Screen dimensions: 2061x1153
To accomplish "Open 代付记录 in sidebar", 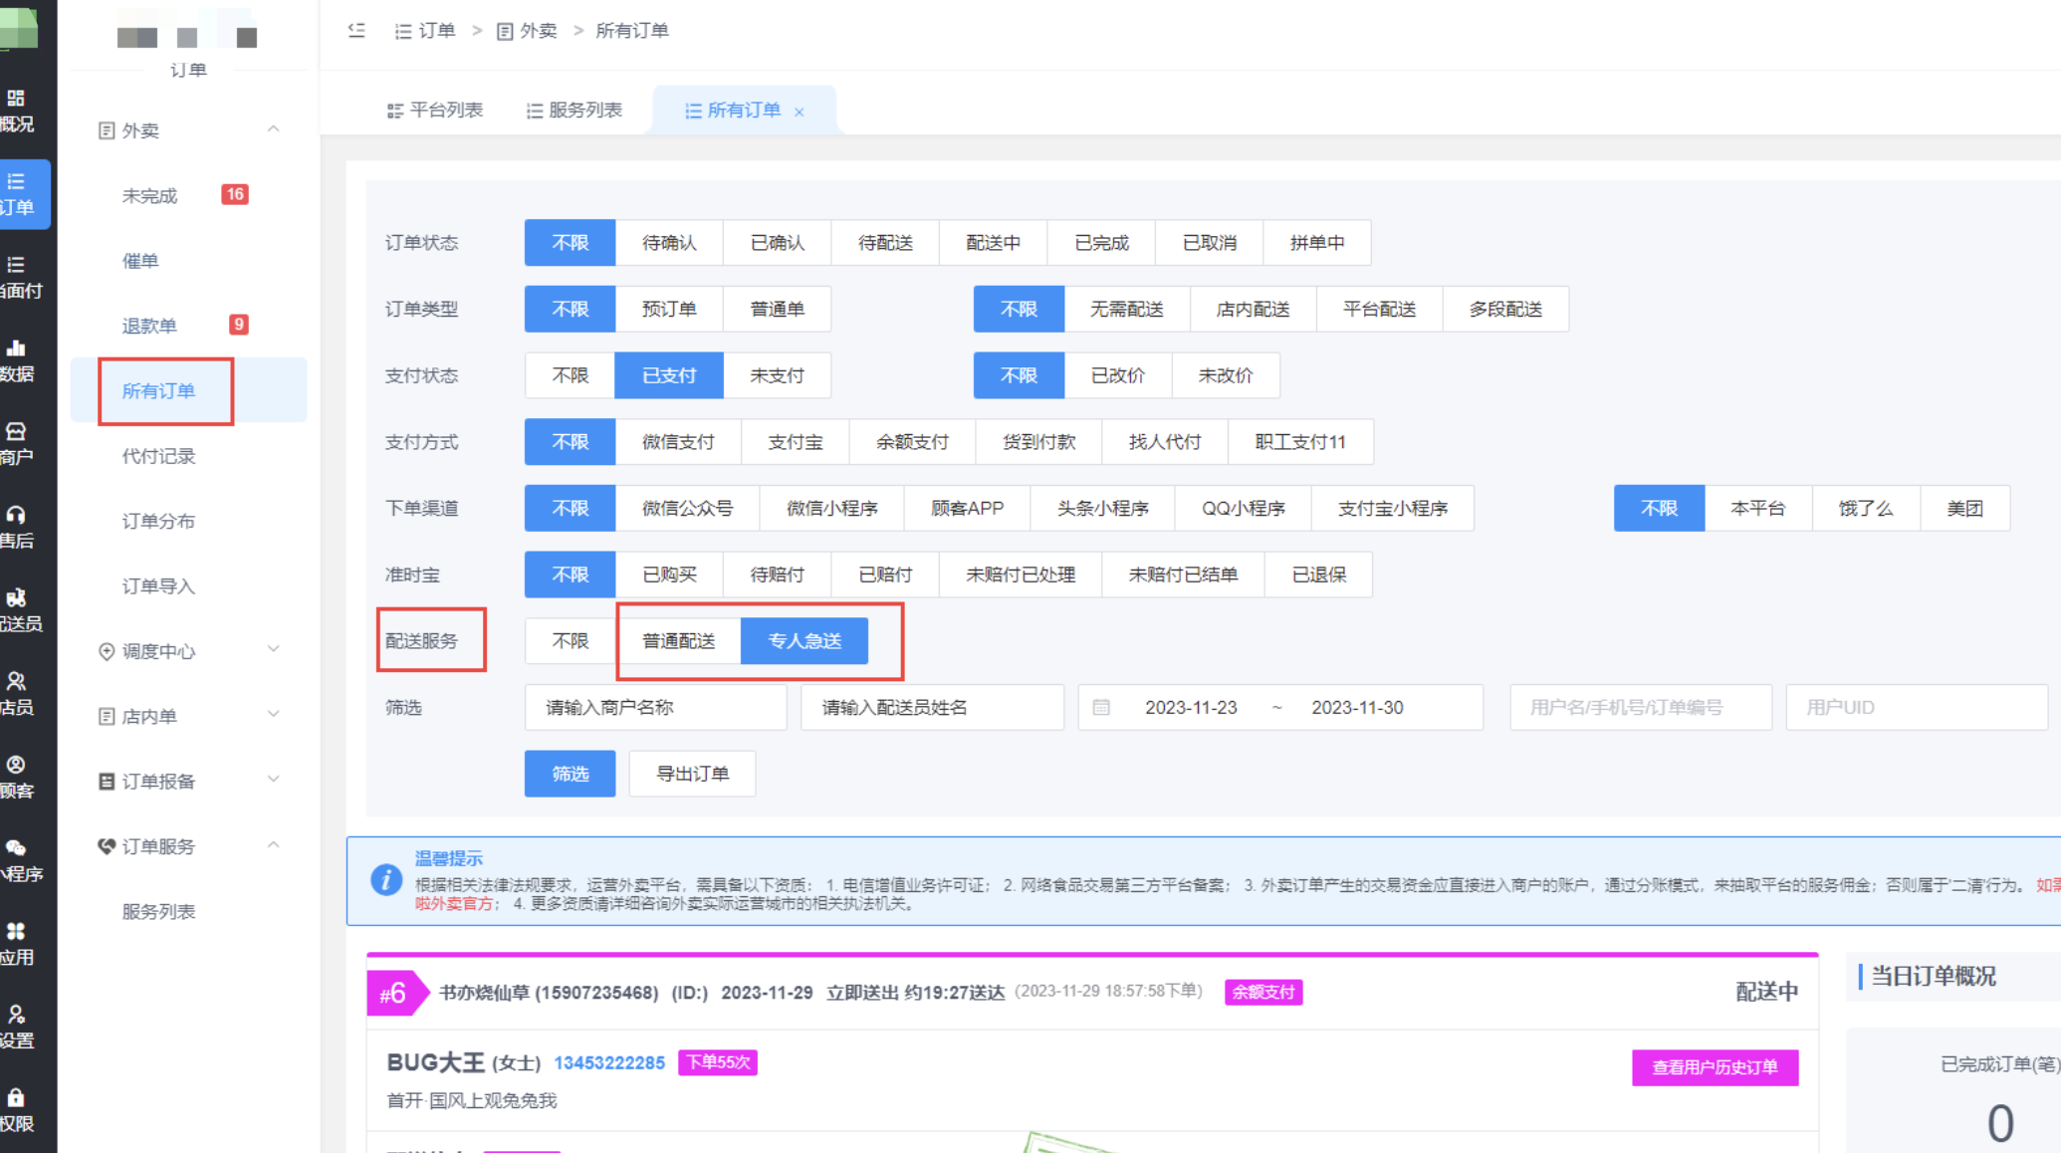I will (158, 456).
